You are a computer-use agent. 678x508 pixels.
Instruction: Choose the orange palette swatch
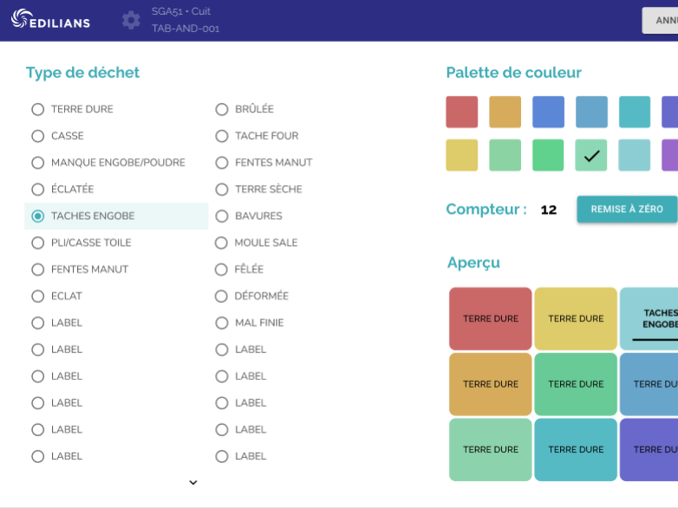tap(505, 112)
